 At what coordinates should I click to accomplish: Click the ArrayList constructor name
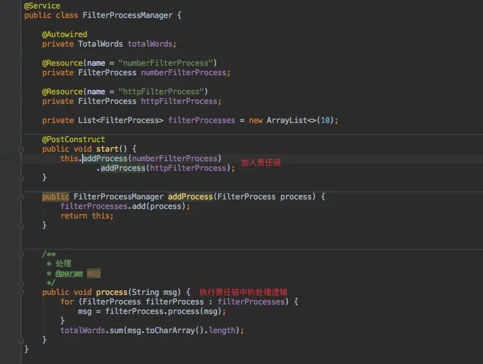click(287, 120)
